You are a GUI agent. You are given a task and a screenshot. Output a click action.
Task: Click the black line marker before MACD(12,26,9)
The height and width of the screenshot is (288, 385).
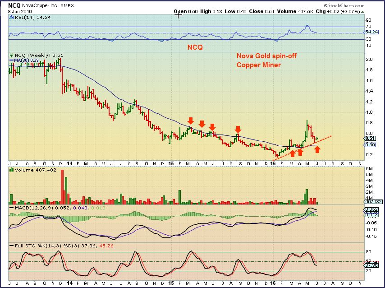coord(12,208)
